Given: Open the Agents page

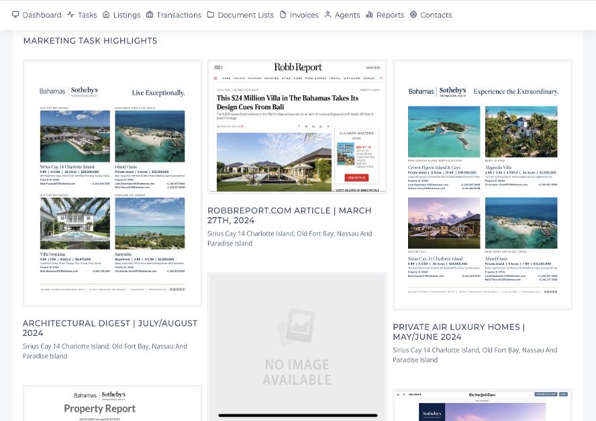Looking at the screenshot, I should pos(342,15).
